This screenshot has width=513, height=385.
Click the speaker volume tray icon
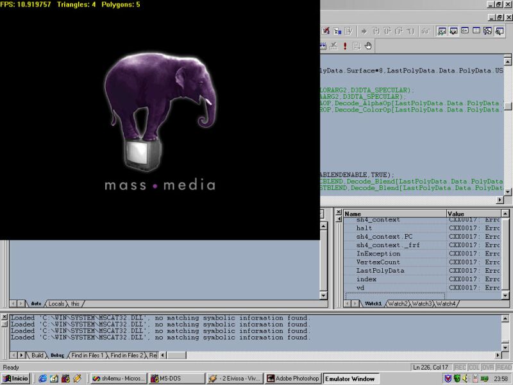pos(466,379)
